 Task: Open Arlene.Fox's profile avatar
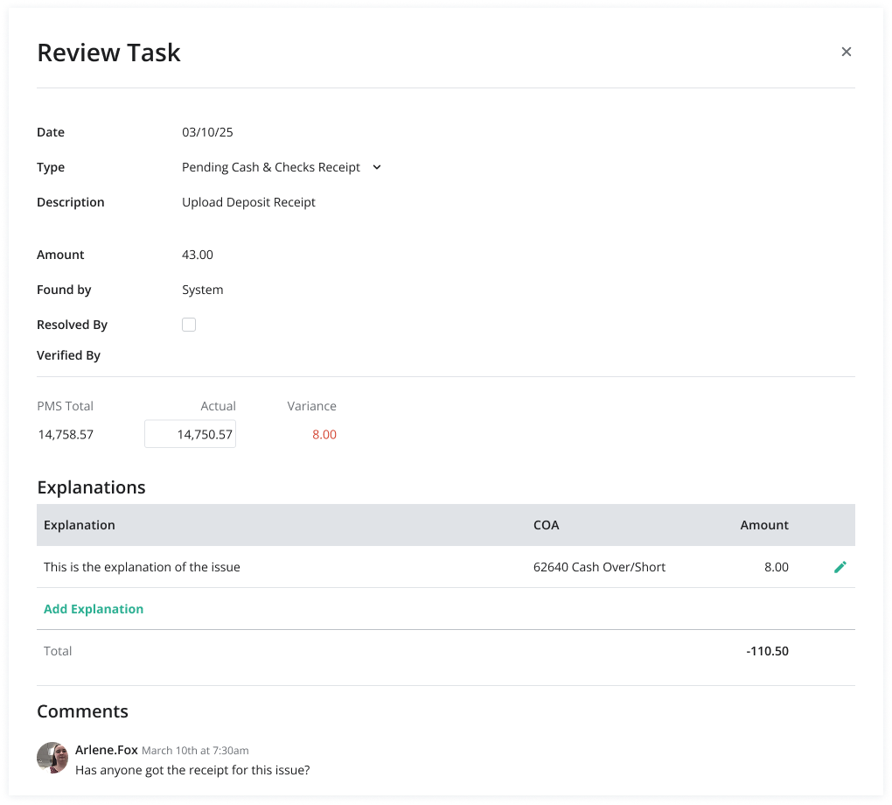coord(52,758)
